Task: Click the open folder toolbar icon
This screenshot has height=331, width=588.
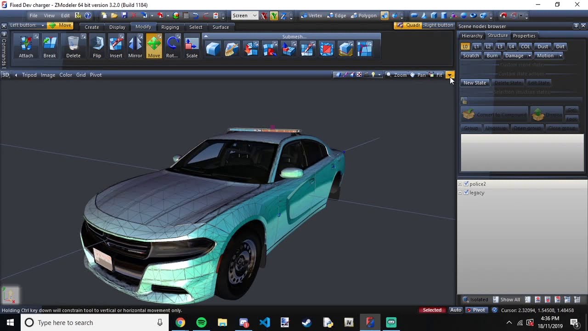Action: click(x=114, y=16)
